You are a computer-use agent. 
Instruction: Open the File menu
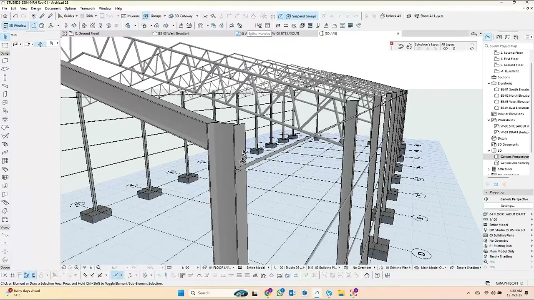(x=4, y=8)
